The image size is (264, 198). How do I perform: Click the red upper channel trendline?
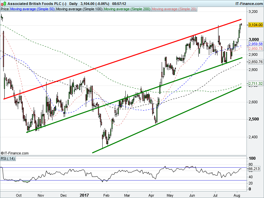pos(122,59)
